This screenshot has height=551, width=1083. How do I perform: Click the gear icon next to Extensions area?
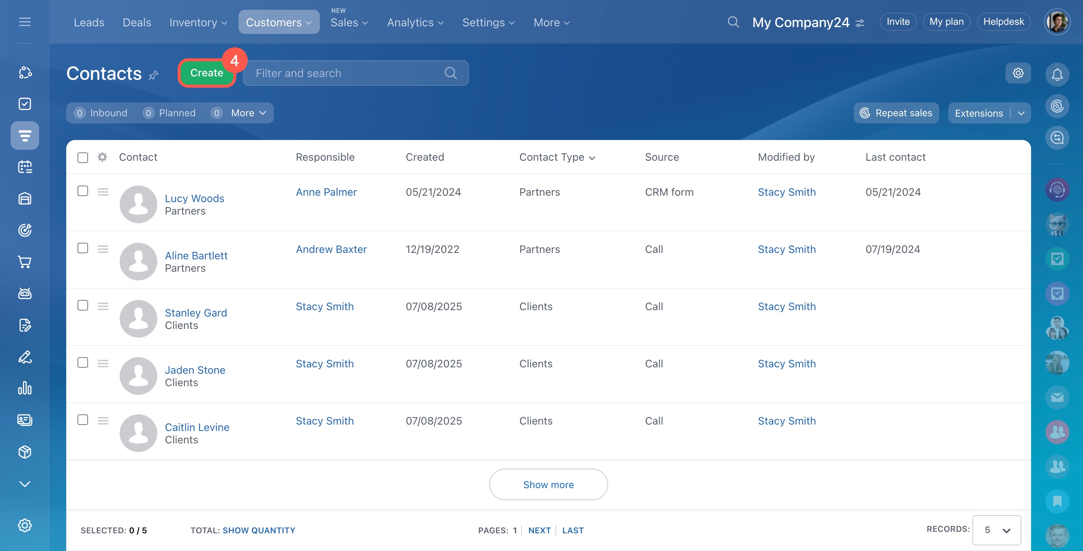coord(1018,73)
